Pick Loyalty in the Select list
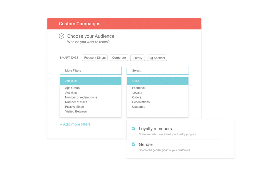Screen dimensions: 268x177 [x=137, y=93]
